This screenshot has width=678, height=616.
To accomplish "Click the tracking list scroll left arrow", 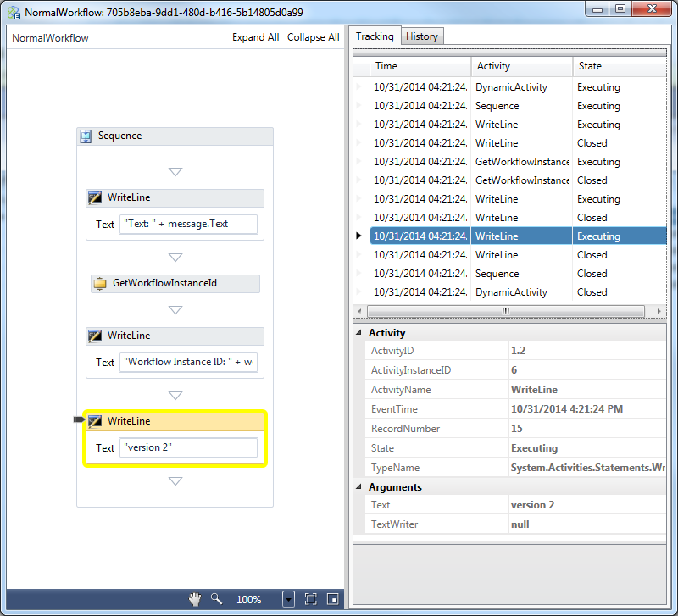I will [x=359, y=311].
